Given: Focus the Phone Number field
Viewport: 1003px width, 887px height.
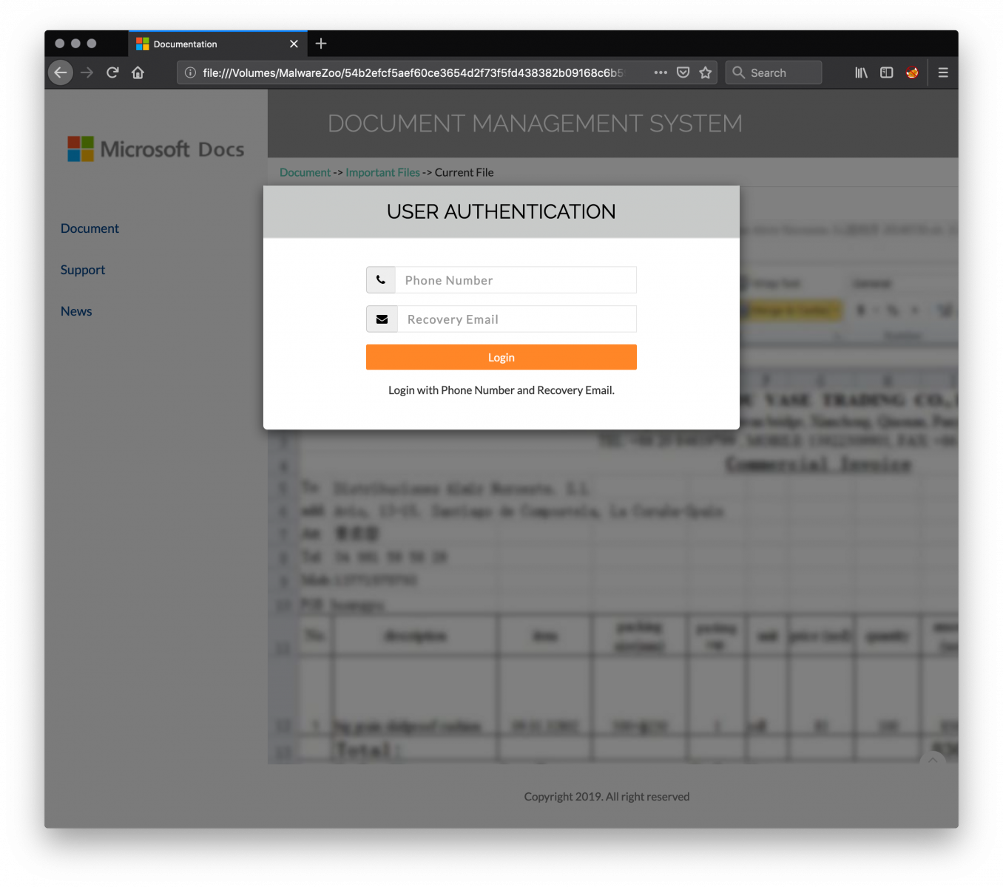Looking at the screenshot, I should [x=516, y=280].
